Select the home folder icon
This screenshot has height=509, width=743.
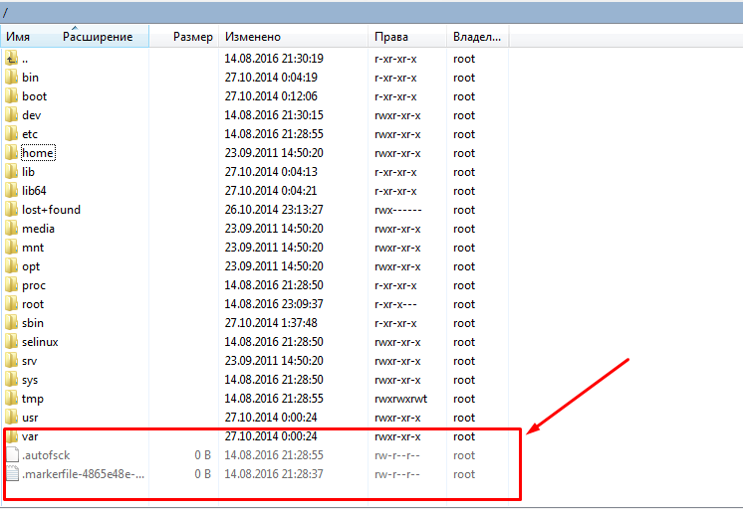[x=12, y=153]
